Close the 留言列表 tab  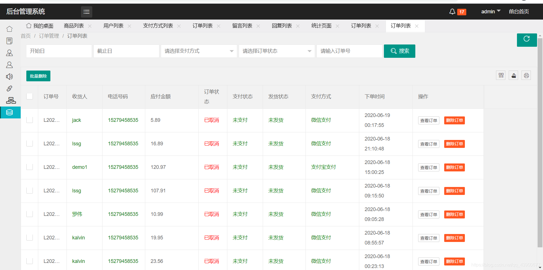[x=258, y=26]
